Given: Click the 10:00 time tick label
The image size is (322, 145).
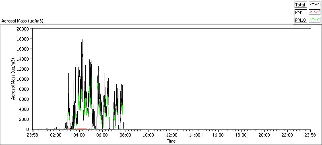Looking at the screenshot, I should coord(149,135).
